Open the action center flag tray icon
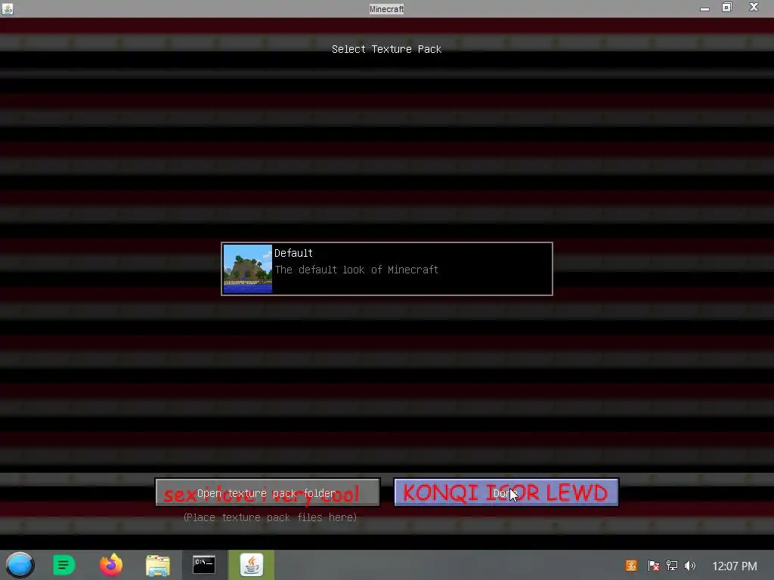Viewport: 774px width, 580px height. click(653, 566)
